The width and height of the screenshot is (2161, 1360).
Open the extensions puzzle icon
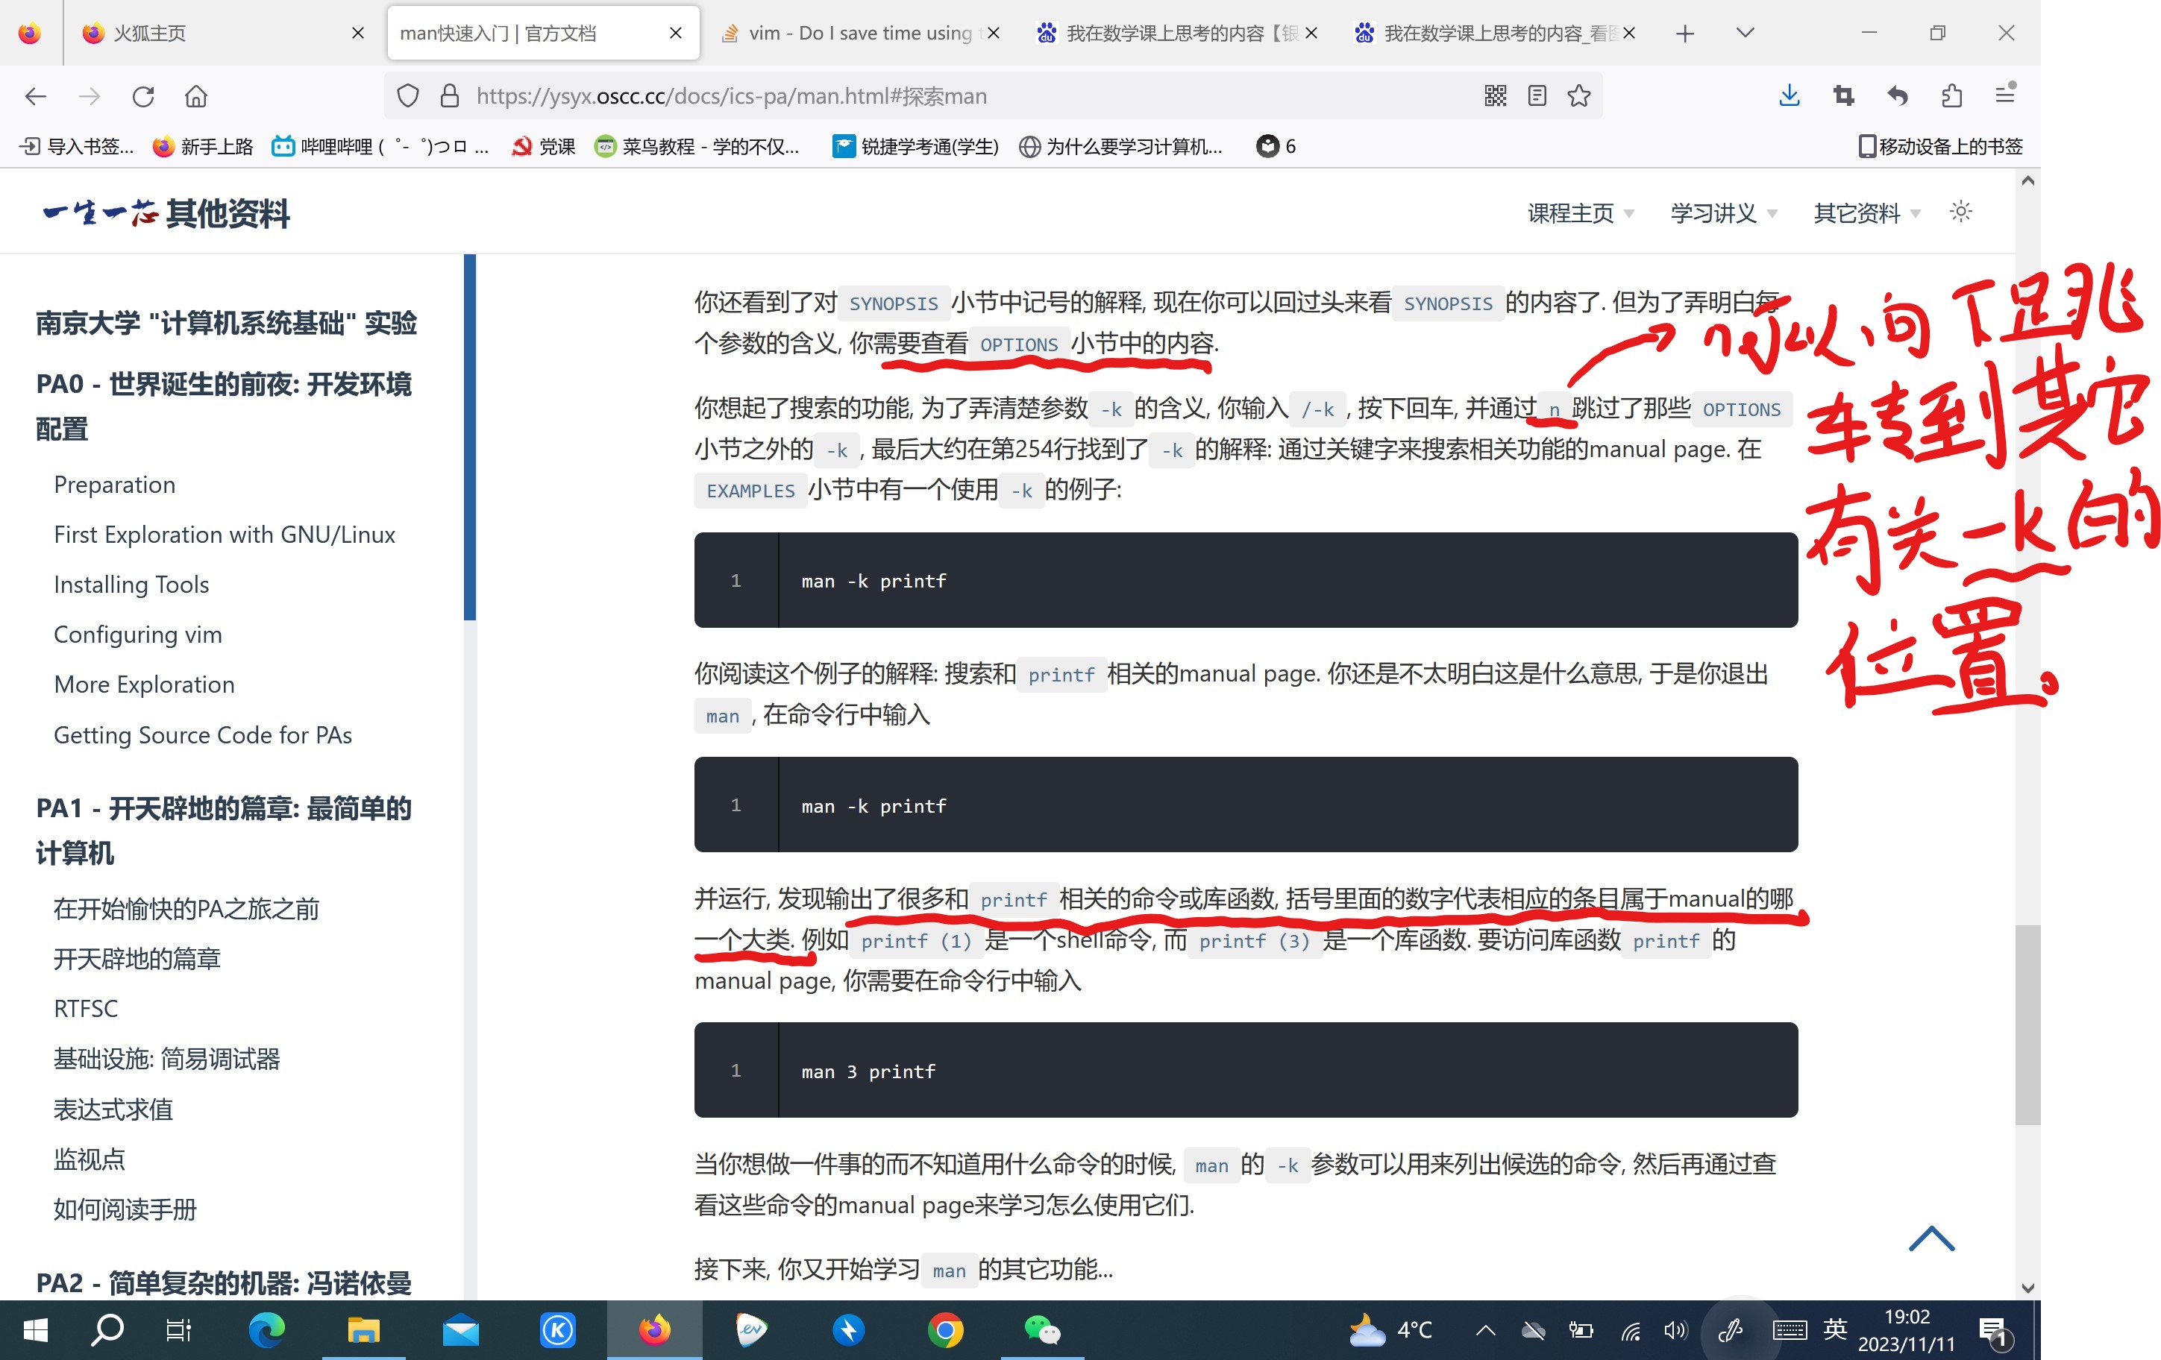[x=1952, y=96]
